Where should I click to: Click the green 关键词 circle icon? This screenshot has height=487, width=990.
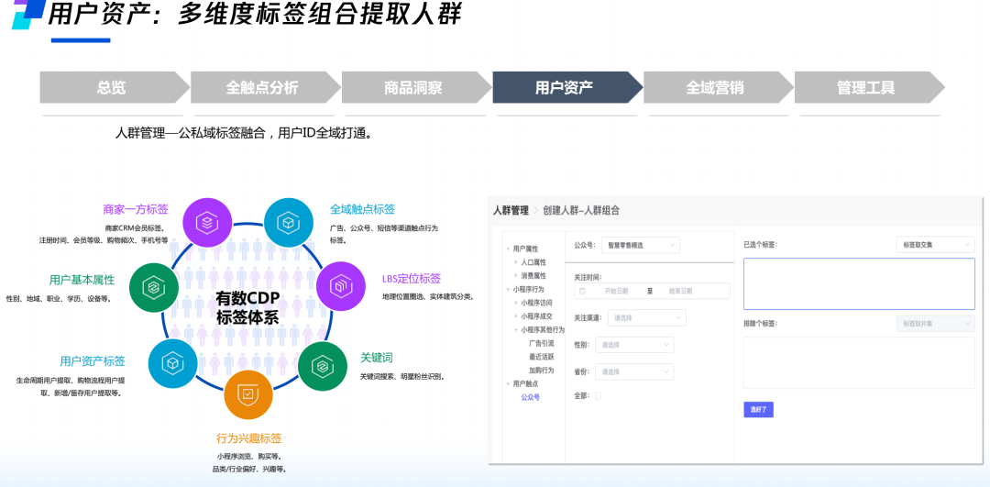pos(322,366)
